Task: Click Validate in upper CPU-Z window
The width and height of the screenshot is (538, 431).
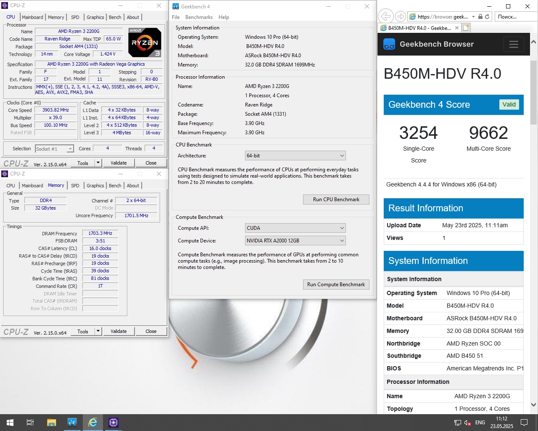Action: [x=119, y=163]
